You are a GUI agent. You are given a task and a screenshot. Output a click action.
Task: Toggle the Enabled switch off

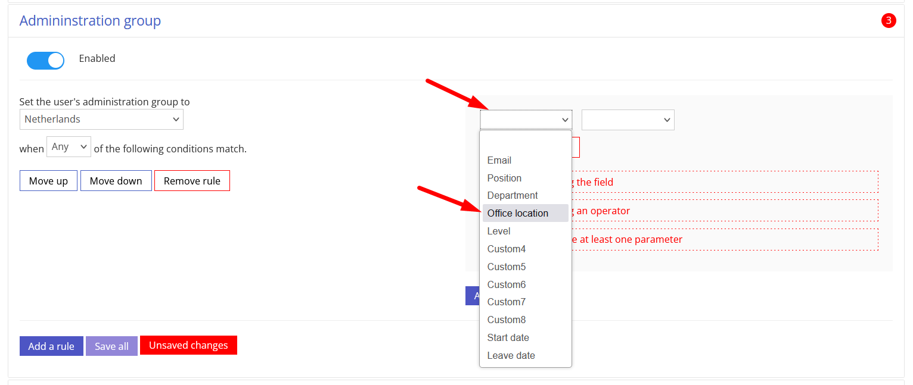[x=45, y=60]
